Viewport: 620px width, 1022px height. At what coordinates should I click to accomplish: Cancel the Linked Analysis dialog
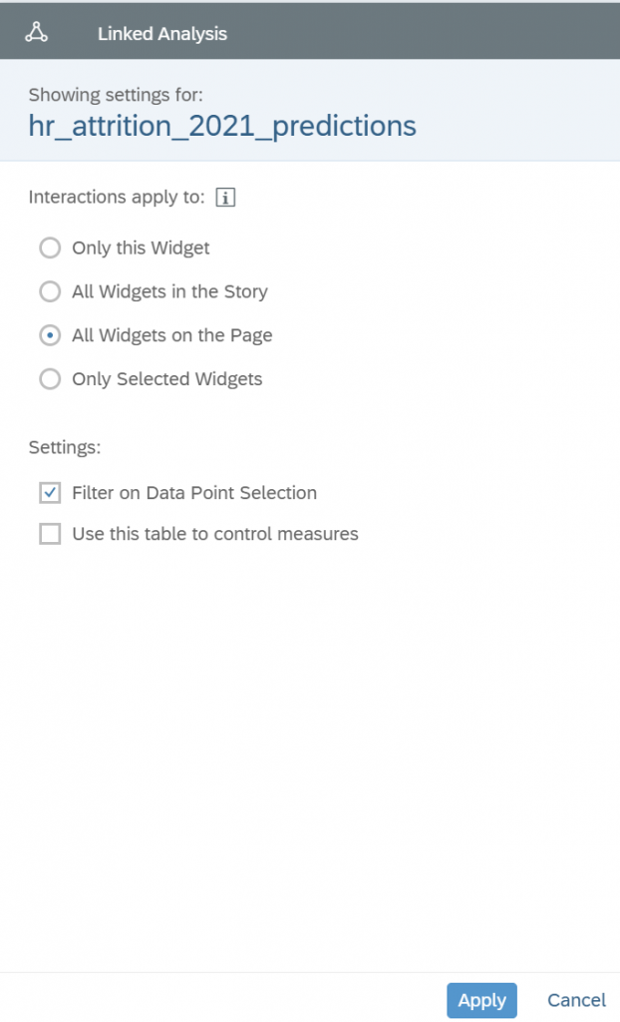[576, 1000]
